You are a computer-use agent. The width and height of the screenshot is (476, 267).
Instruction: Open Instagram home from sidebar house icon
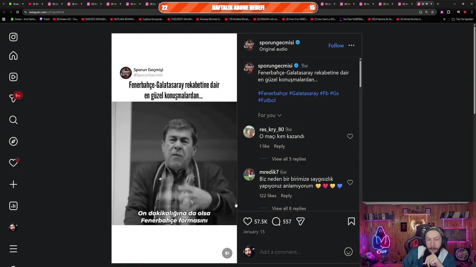(13, 56)
